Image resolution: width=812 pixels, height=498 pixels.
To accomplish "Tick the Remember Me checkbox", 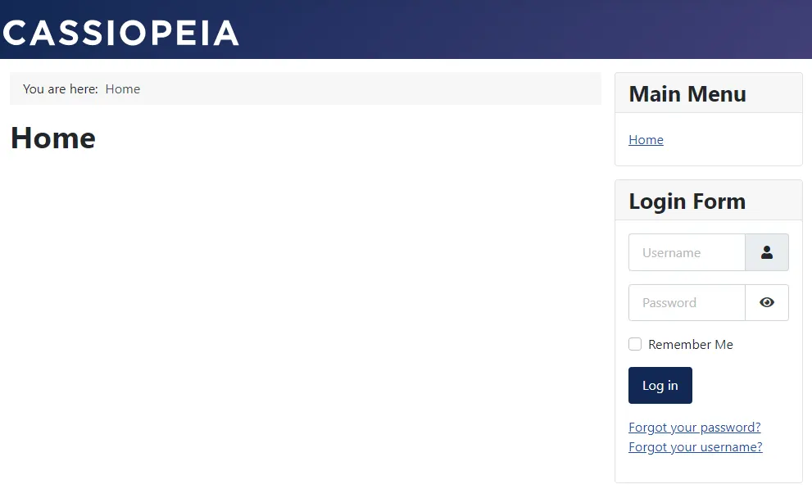I will tap(635, 344).
